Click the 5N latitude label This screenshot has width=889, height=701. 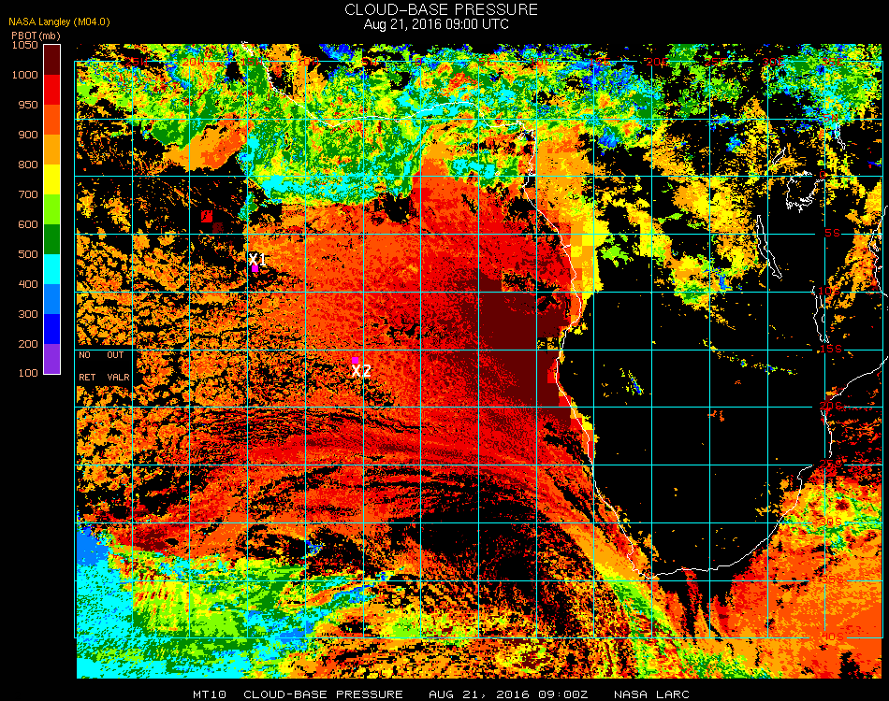830,118
